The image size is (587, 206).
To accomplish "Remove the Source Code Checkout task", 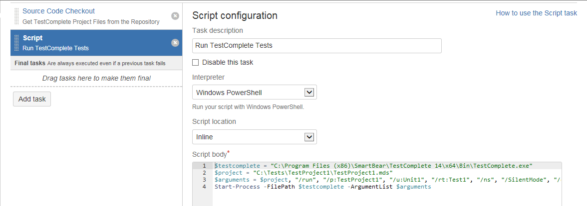I will [175, 16].
